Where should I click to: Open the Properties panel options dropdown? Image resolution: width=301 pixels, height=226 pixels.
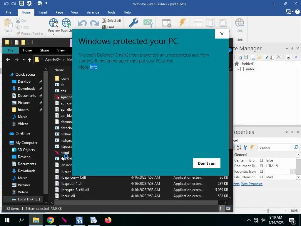[x=287, y=132]
